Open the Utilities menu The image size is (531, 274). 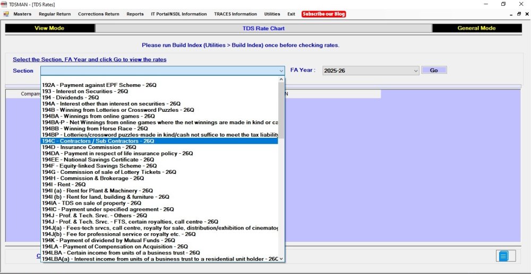272,14
